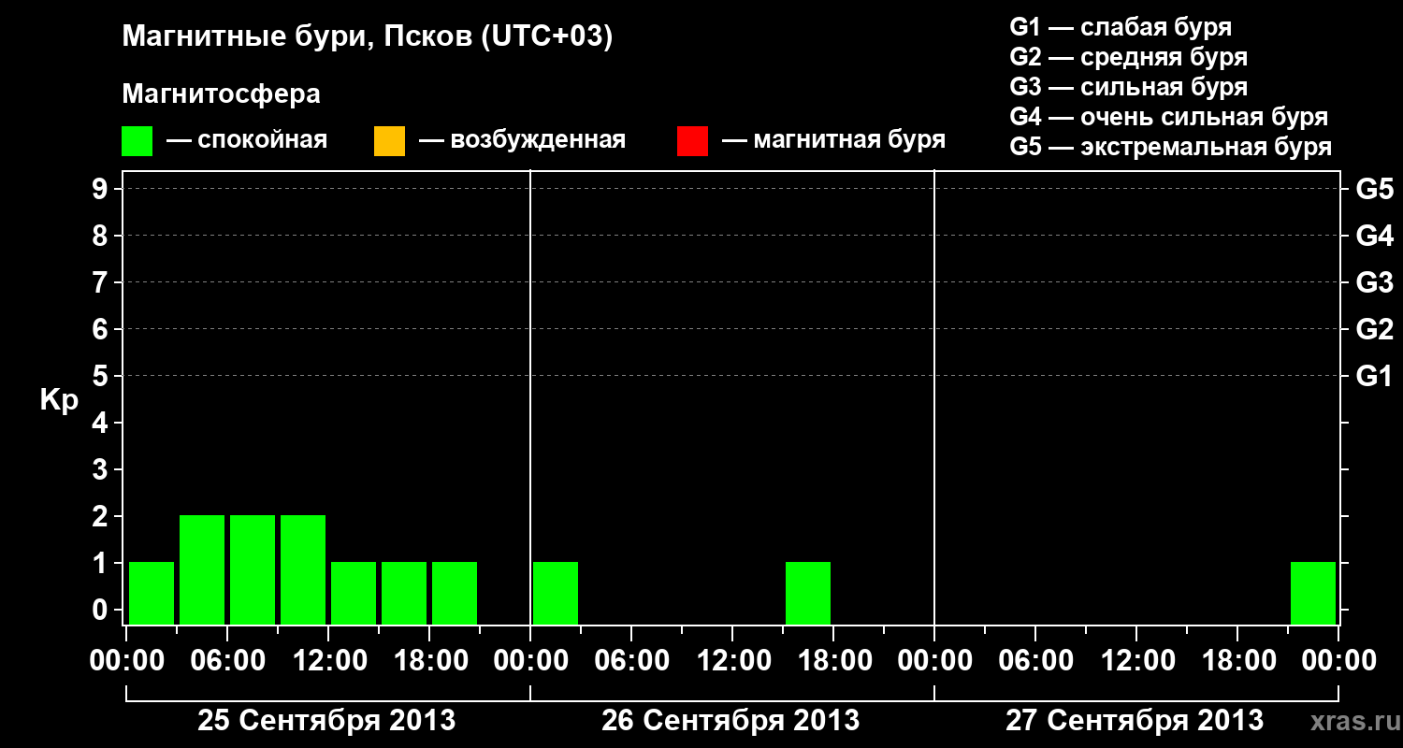Click the 'G5 — экстремальная буря' legend line
The width and height of the screenshot is (1403, 748).
(x=1171, y=147)
